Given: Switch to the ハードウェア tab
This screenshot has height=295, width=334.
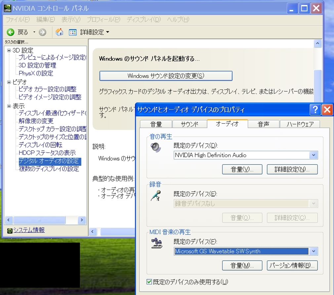Looking at the screenshot, I should pyautogui.click(x=300, y=124).
